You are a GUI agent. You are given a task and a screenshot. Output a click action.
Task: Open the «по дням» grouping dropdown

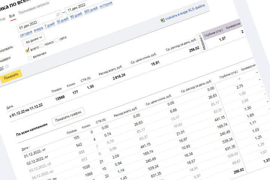(x=34, y=40)
